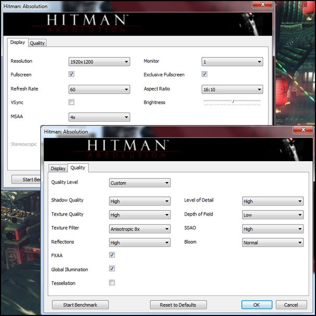Click the Texture Filter label
The image size is (316, 316).
coord(65,228)
